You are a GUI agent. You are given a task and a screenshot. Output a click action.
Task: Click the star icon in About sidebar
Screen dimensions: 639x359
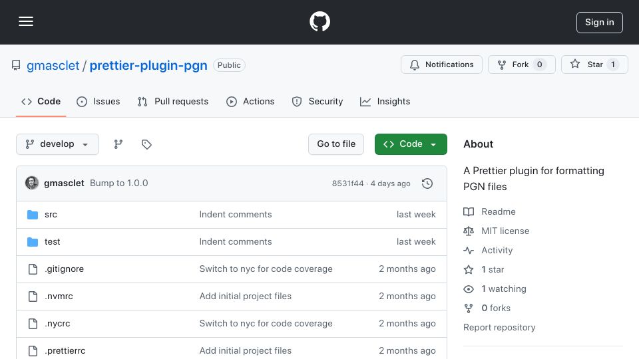point(469,269)
